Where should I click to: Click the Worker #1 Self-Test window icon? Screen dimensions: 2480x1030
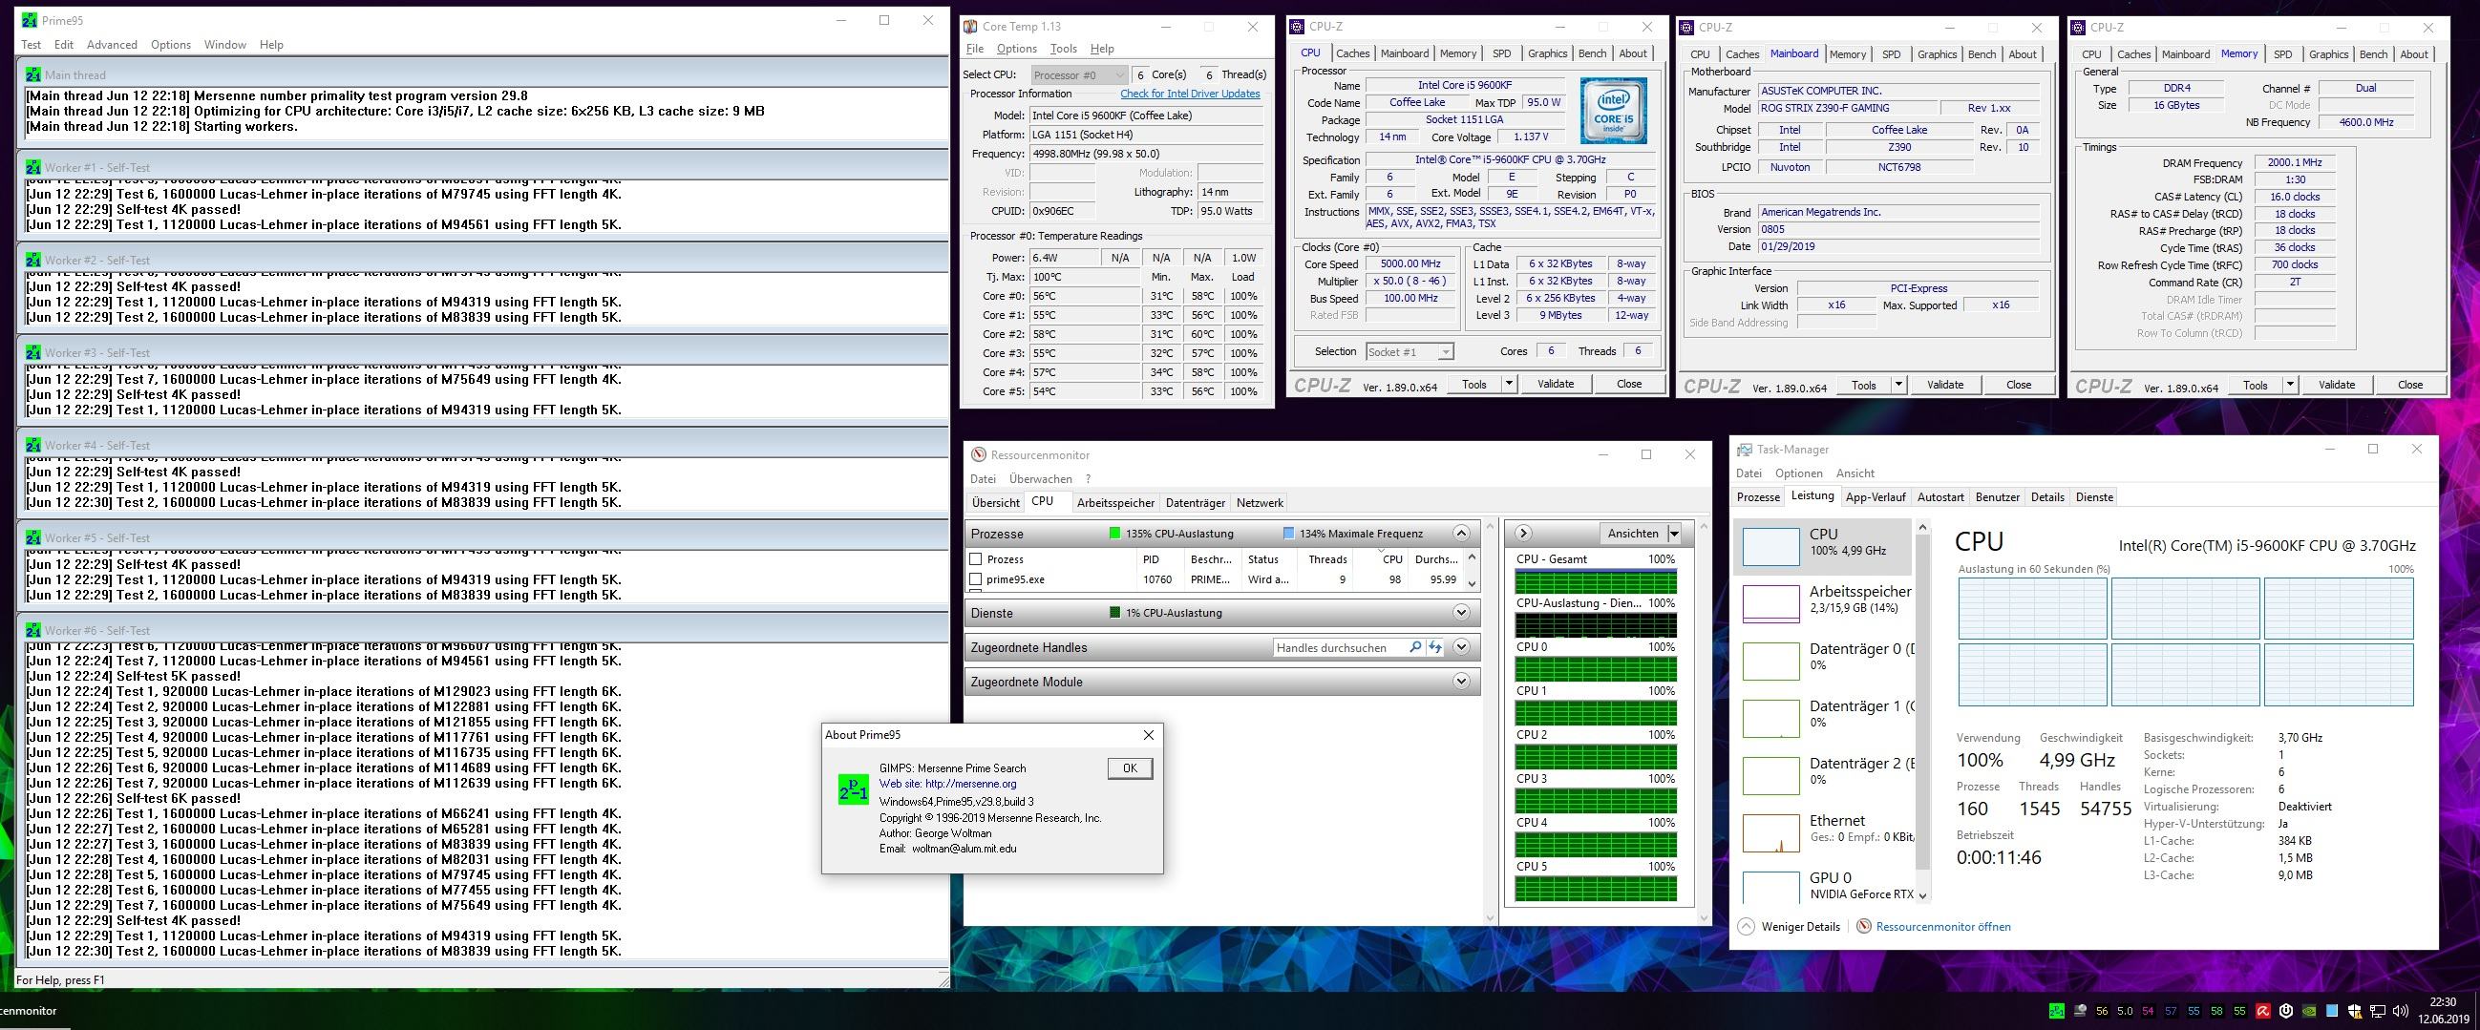[33, 167]
